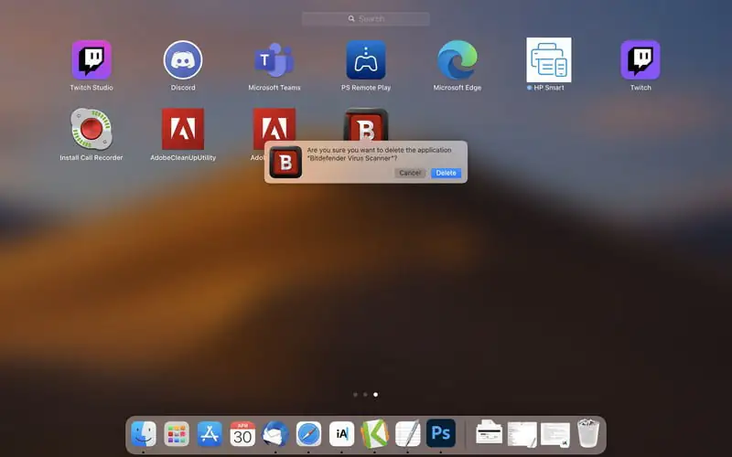
Task: Click Bitdefender icon inside delete dialog
Action: pos(285,162)
